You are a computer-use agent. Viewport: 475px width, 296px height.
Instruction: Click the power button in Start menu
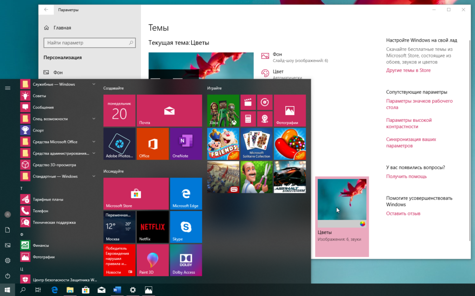point(7,276)
